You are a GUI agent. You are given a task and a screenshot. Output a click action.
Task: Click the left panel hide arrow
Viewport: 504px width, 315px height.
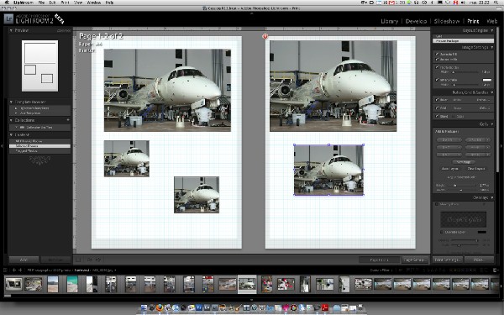(x=2, y=146)
